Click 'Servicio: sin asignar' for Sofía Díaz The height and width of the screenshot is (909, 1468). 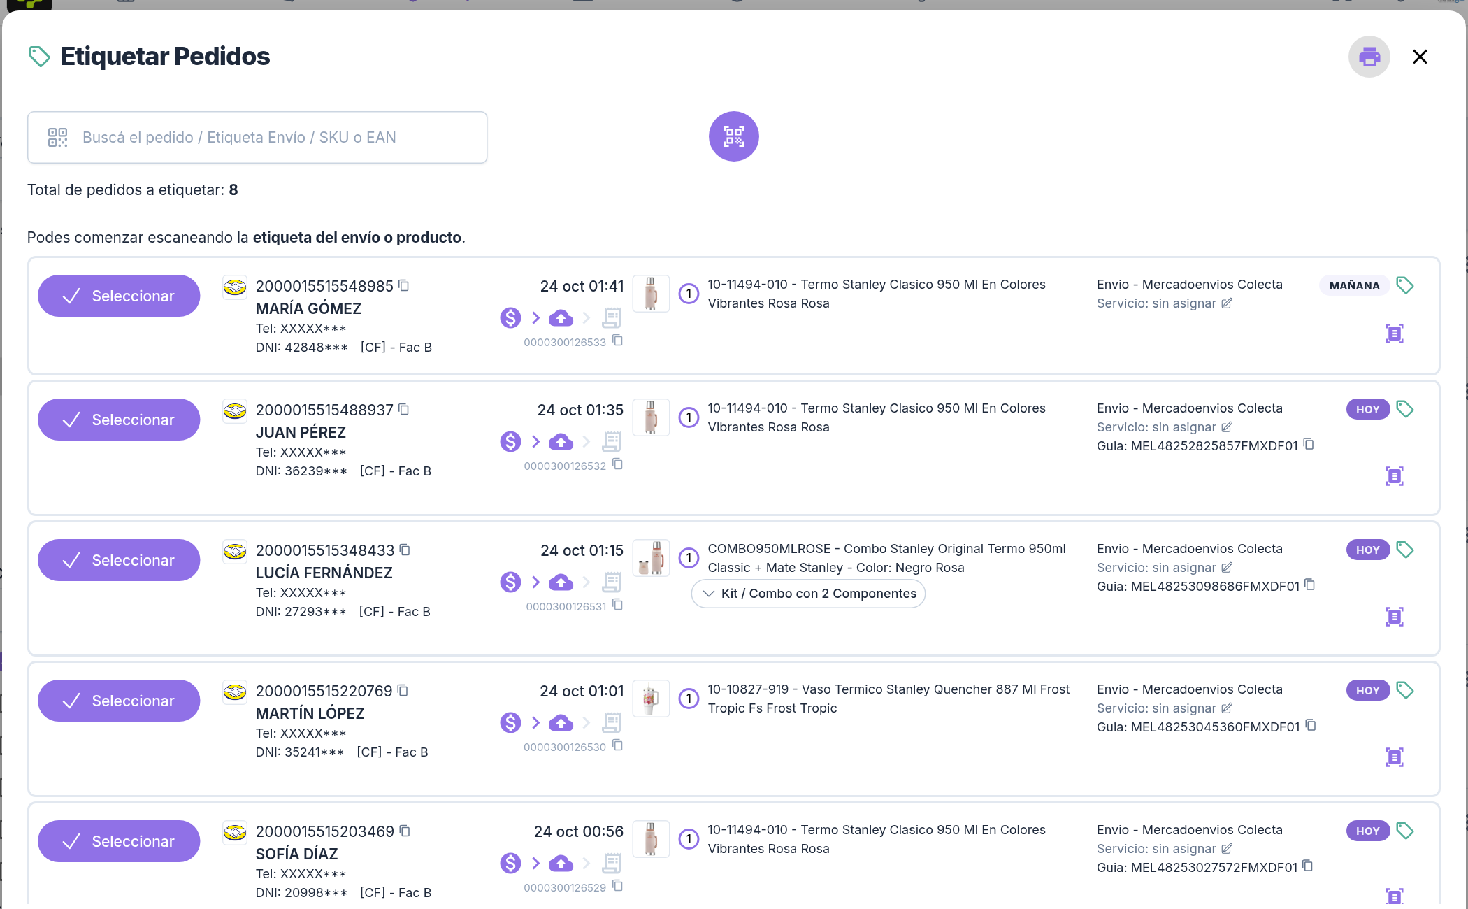tap(1156, 849)
